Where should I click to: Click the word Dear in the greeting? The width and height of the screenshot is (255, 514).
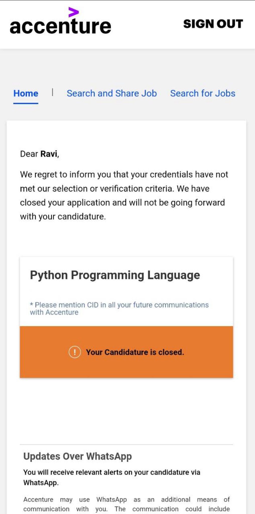(x=29, y=154)
